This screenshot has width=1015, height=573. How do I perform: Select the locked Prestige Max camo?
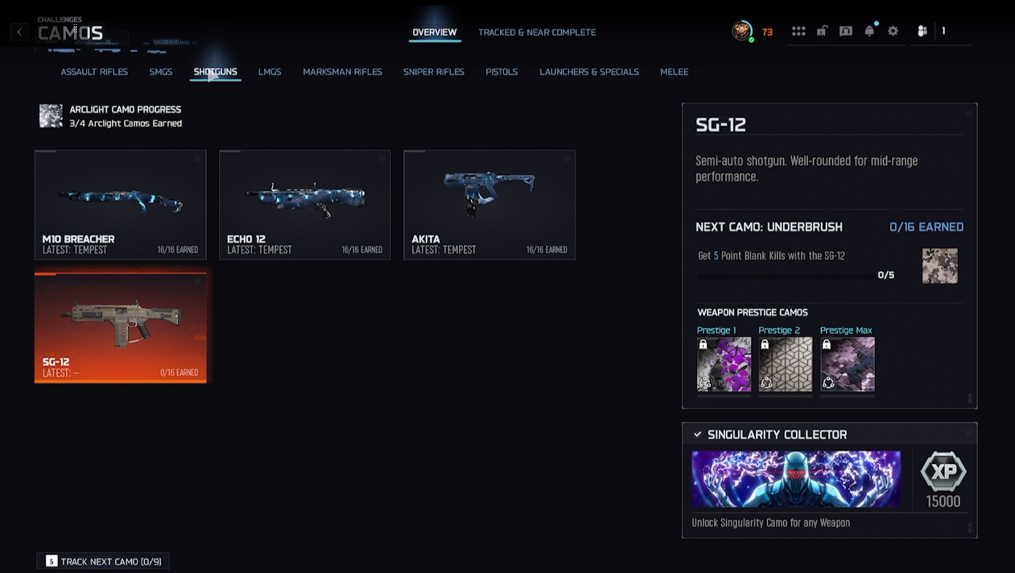click(847, 364)
